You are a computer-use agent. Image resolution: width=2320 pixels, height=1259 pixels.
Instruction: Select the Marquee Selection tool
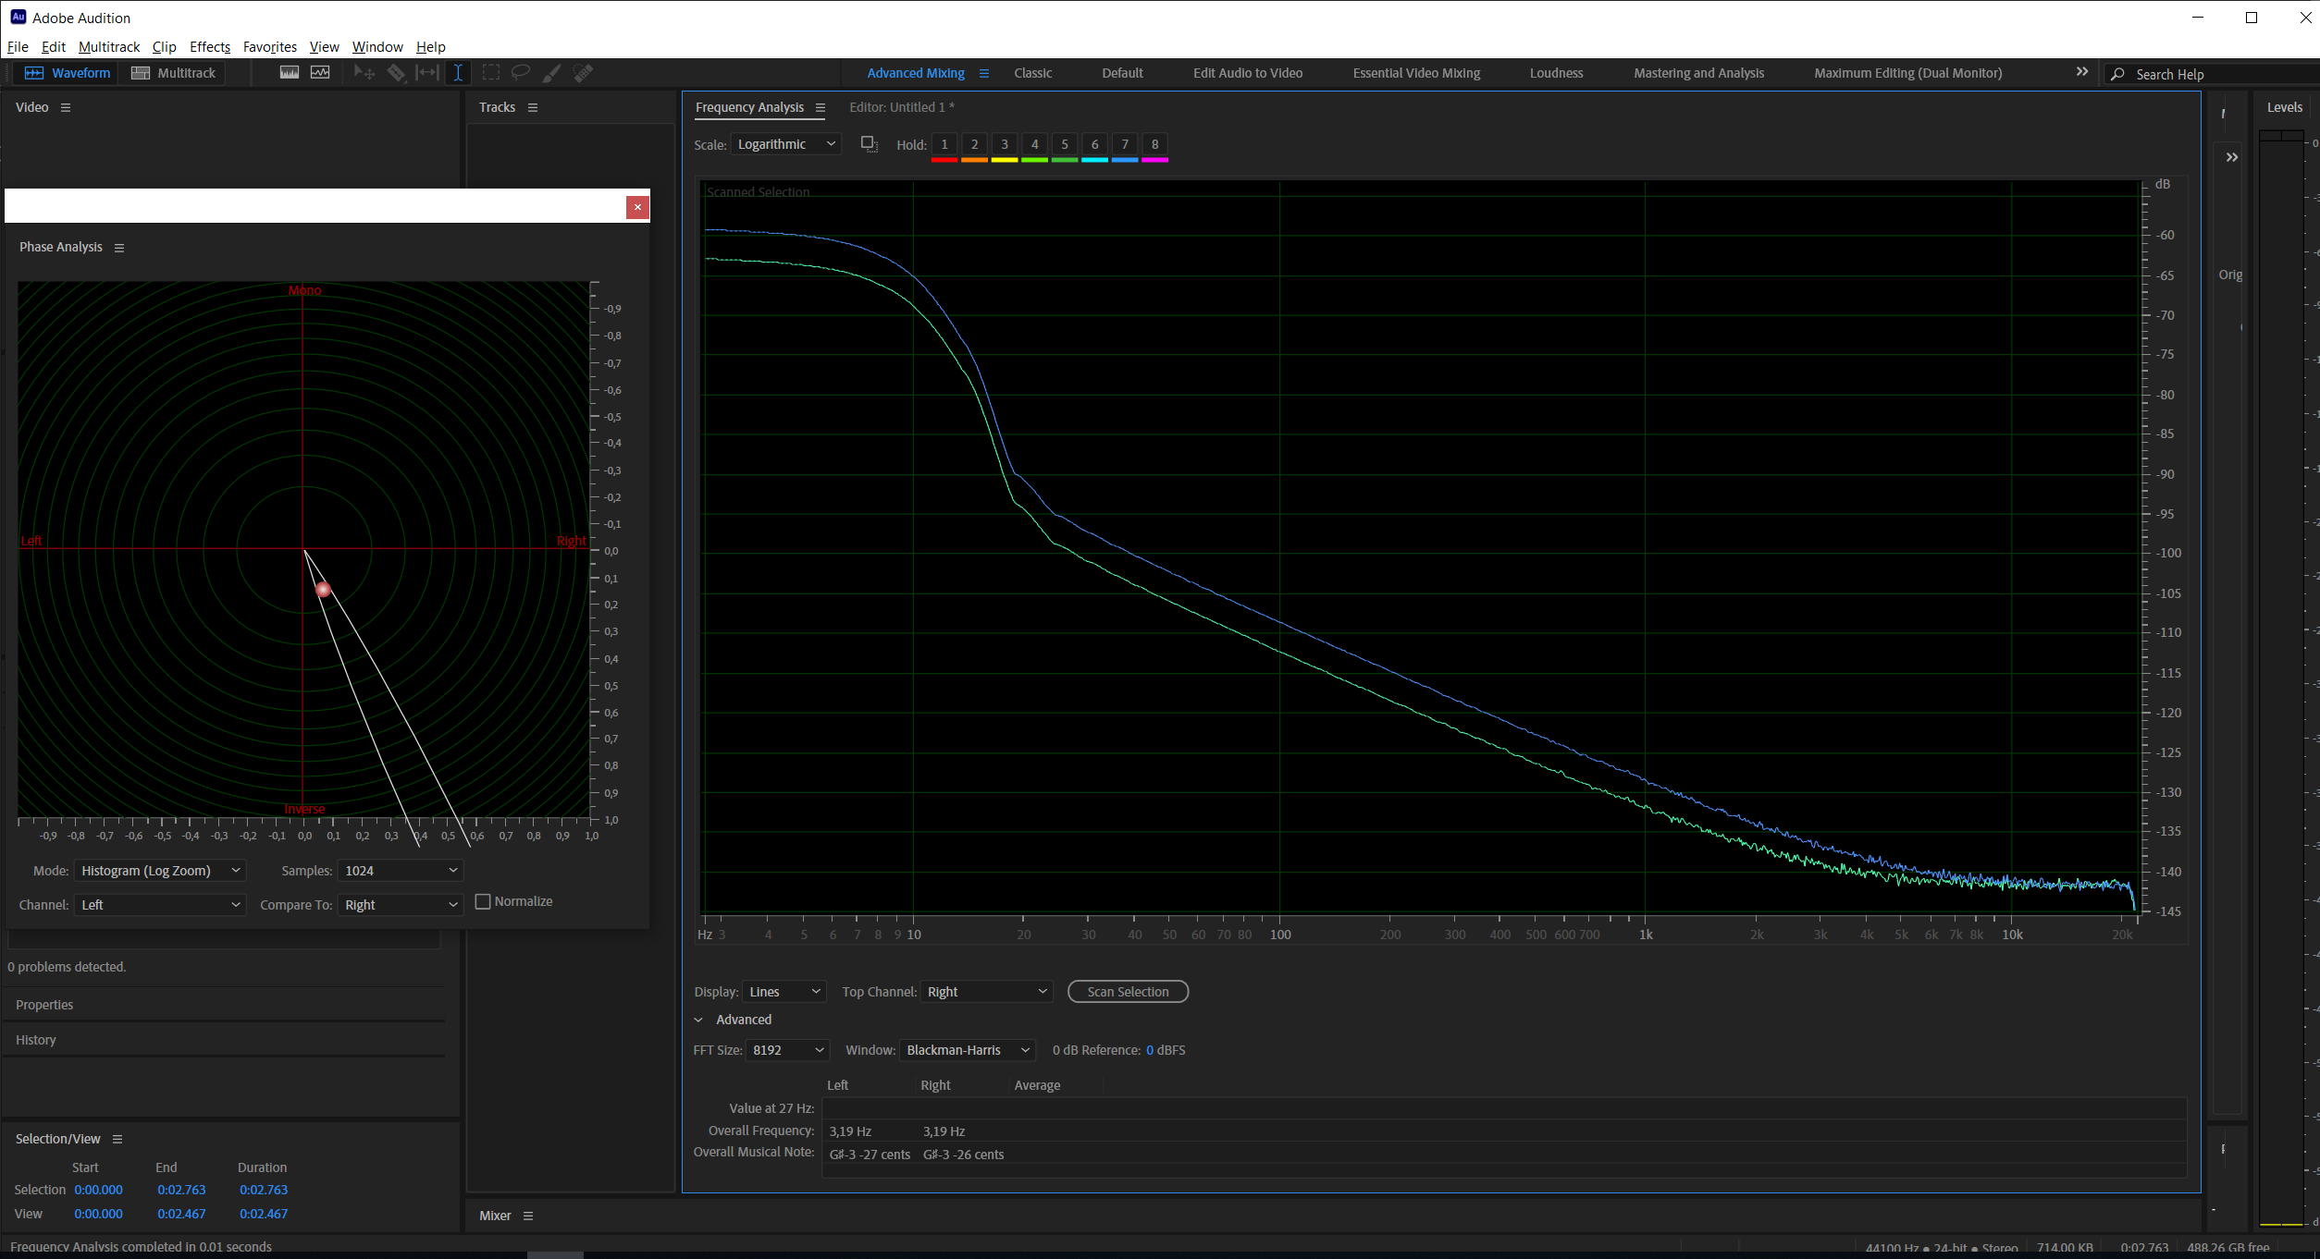point(490,73)
